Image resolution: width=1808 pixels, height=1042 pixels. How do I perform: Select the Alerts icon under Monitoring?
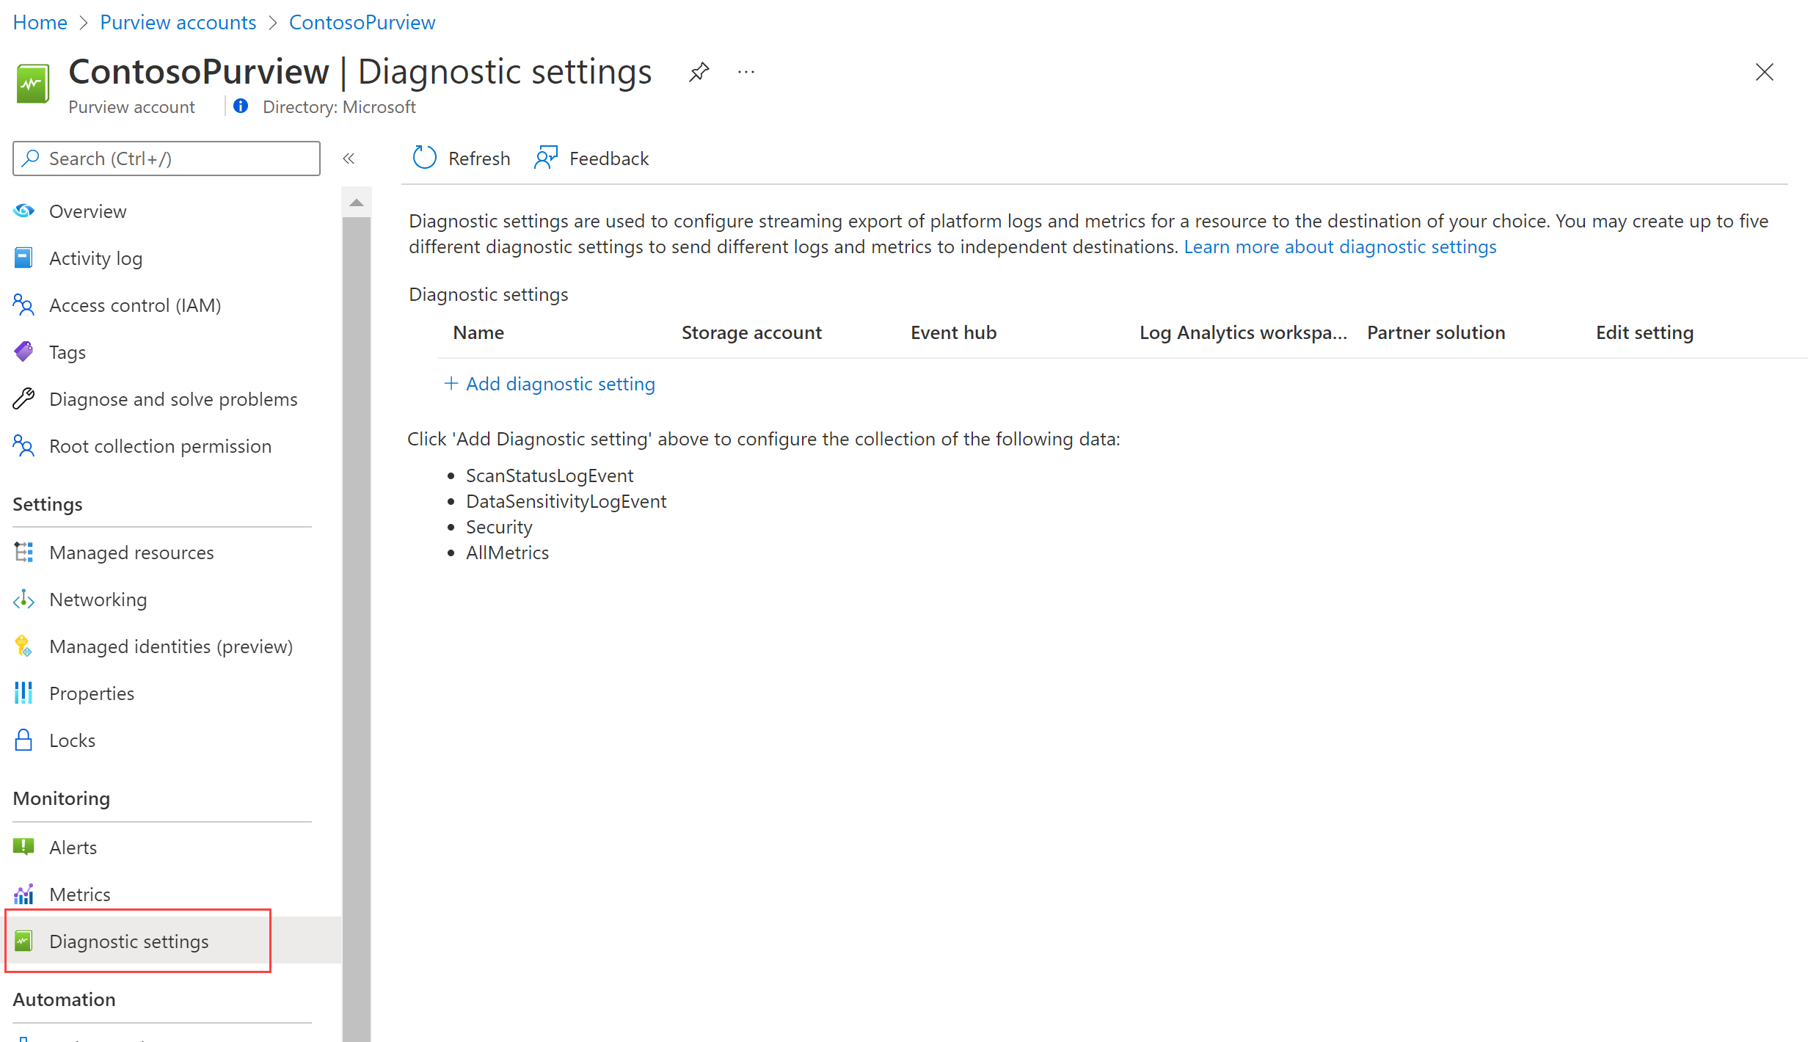pos(23,846)
